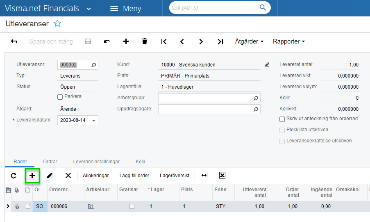The width and height of the screenshot is (370, 222).
Task: Delete selected row with X icon
Action: 68,175
